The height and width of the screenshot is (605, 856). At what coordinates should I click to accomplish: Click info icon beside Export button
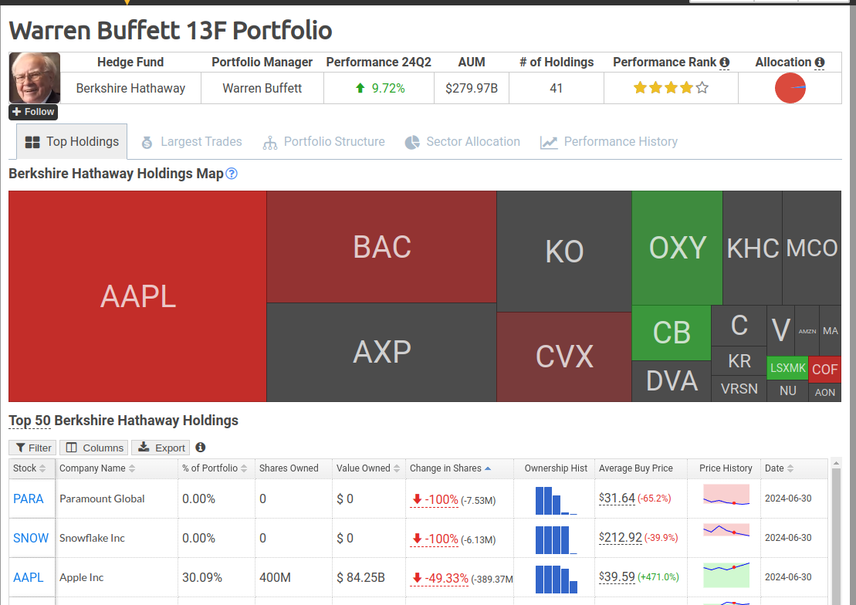click(x=201, y=448)
